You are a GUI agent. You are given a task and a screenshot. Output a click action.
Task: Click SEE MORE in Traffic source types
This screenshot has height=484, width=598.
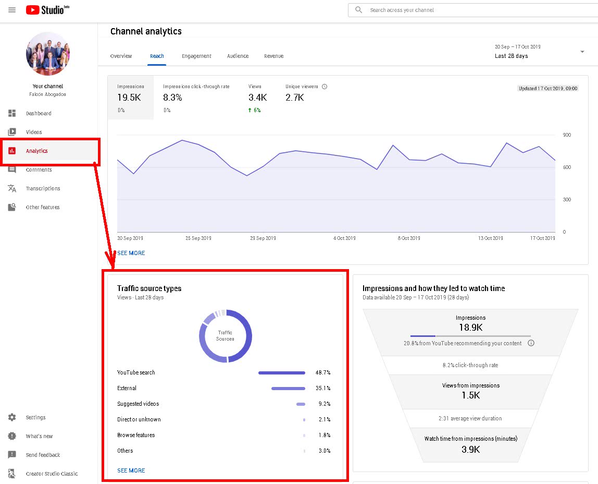[131, 470]
